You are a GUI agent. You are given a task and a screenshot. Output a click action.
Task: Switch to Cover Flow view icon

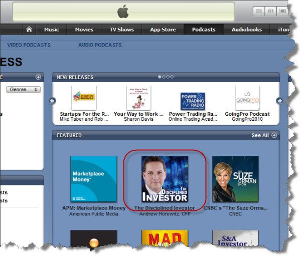coord(282,11)
